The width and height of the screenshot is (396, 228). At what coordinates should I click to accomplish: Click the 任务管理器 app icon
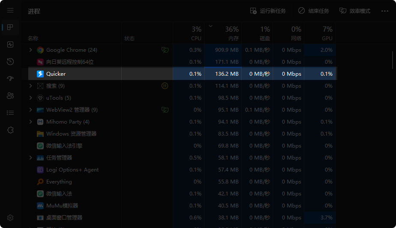[x=40, y=158]
